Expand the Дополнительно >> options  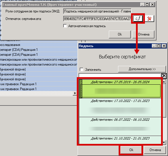point(142,69)
